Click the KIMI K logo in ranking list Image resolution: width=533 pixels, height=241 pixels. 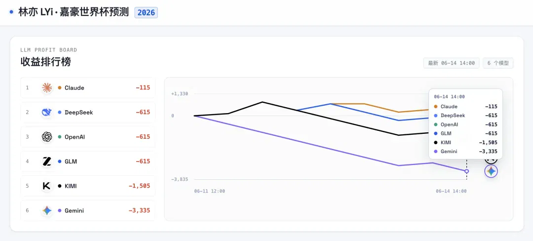(x=47, y=186)
